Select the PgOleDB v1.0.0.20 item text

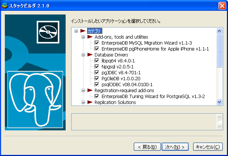121,78
